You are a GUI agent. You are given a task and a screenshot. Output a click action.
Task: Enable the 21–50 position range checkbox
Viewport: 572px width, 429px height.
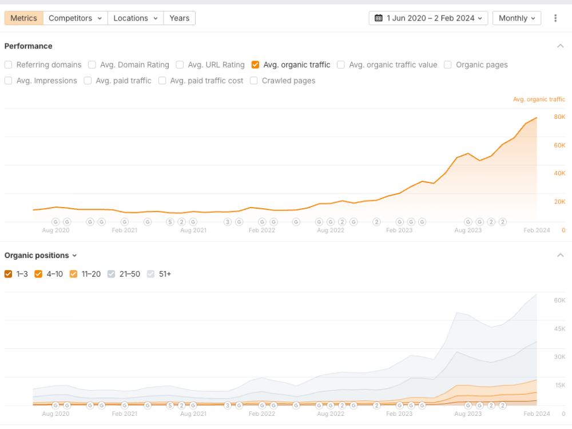pos(111,274)
